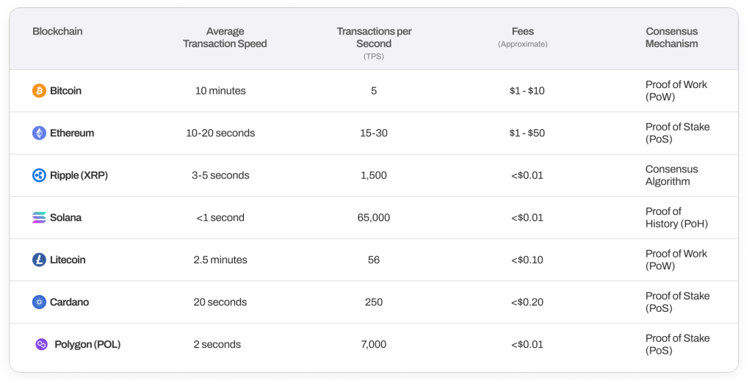Click the Bitcoin name label
Viewport: 752px width, 380px height.
(x=65, y=91)
